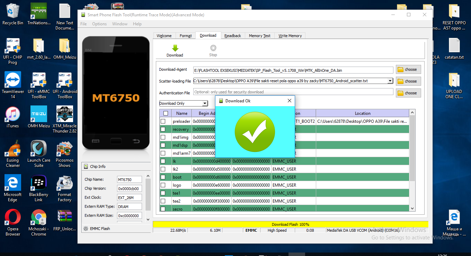Screen dimensions: 471x256
Task: Open Format Factory desktop icon
Action: (x=65, y=183)
